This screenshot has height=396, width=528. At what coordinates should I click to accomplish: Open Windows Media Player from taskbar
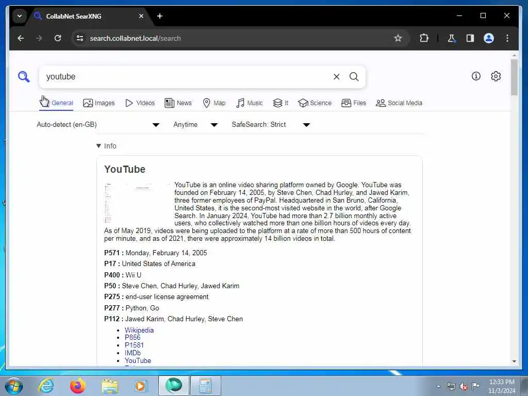(x=141, y=386)
